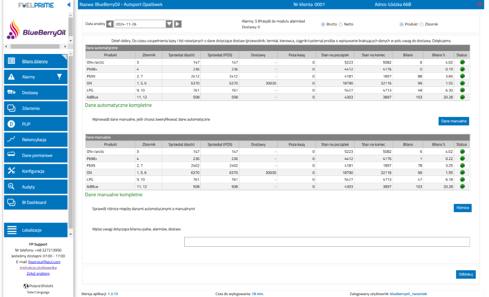The height and width of the screenshot is (297, 489).
Task: Open the fpservice@aiut.com email link
Action: 44,262
